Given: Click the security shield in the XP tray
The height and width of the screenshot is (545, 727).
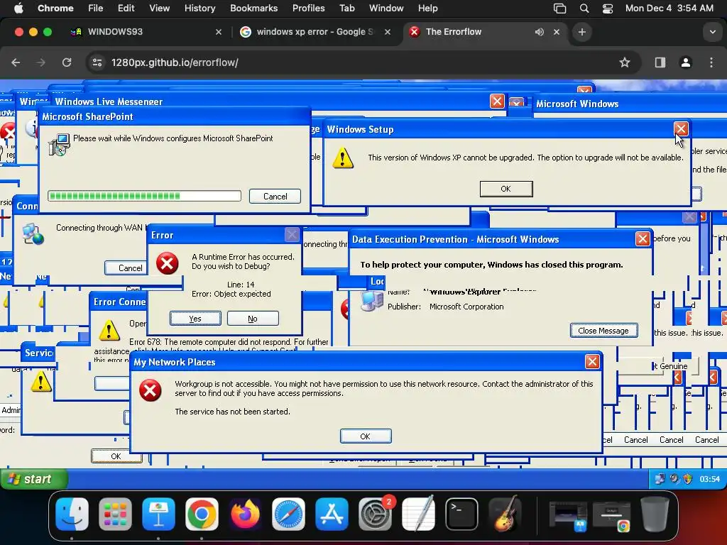Looking at the screenshot, I should pos(687,479).
